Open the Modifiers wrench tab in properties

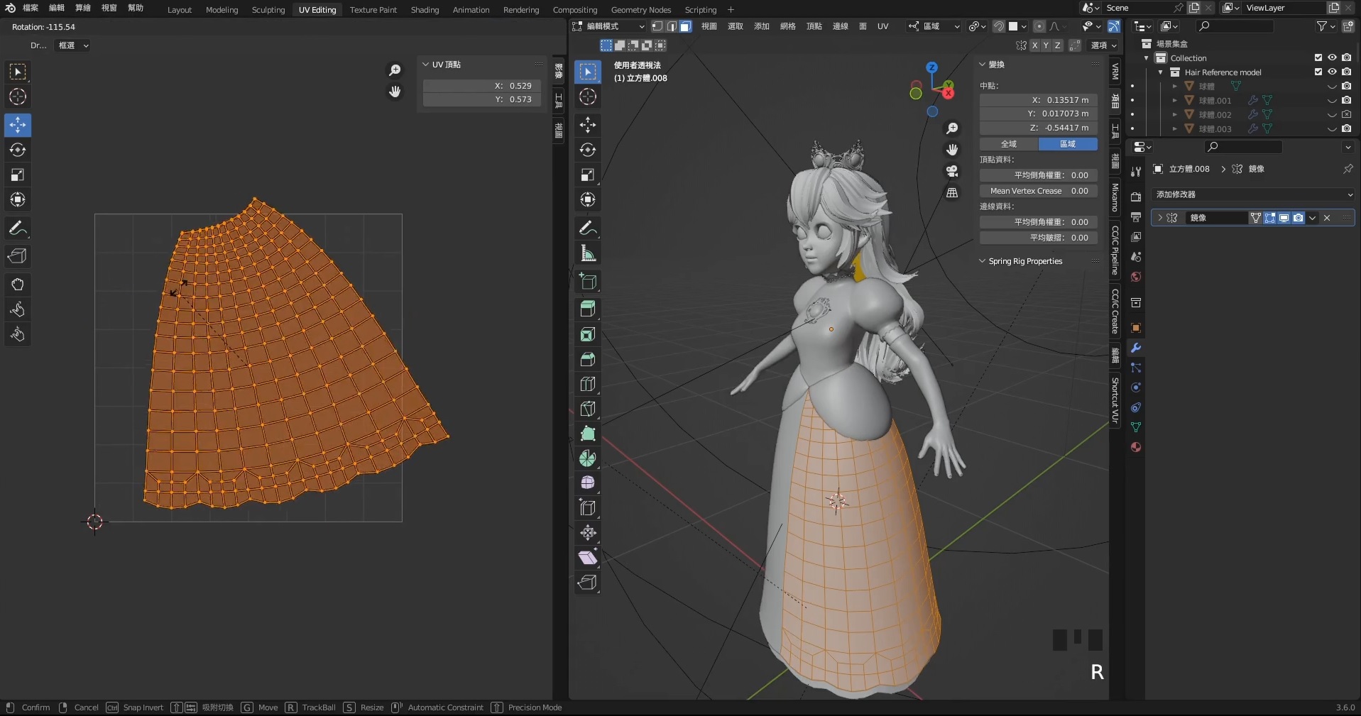click(1136, 348)
